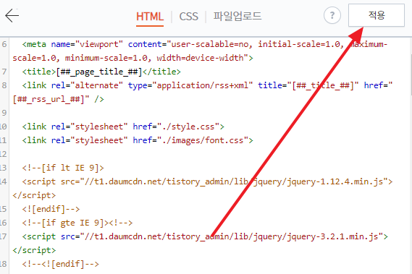Click the <!--[if lt IE 9]> comment
This screenshot has width=412, height=274.
click(63, 168)
